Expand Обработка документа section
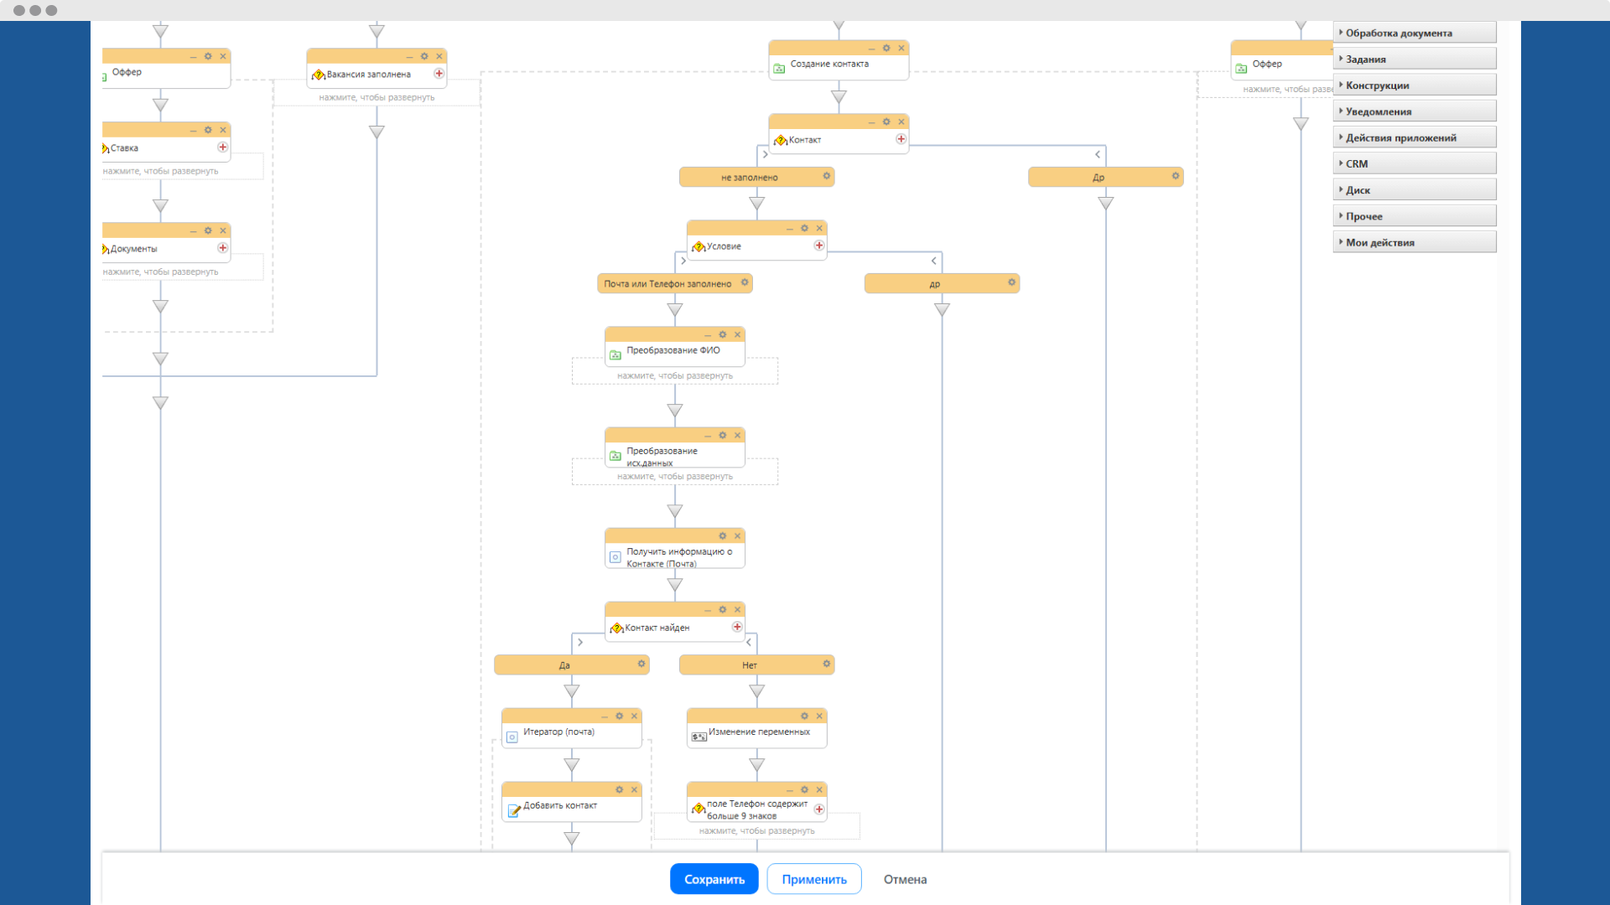The width and height of the screenshot is (1610, 905). tap(1414, 33)
